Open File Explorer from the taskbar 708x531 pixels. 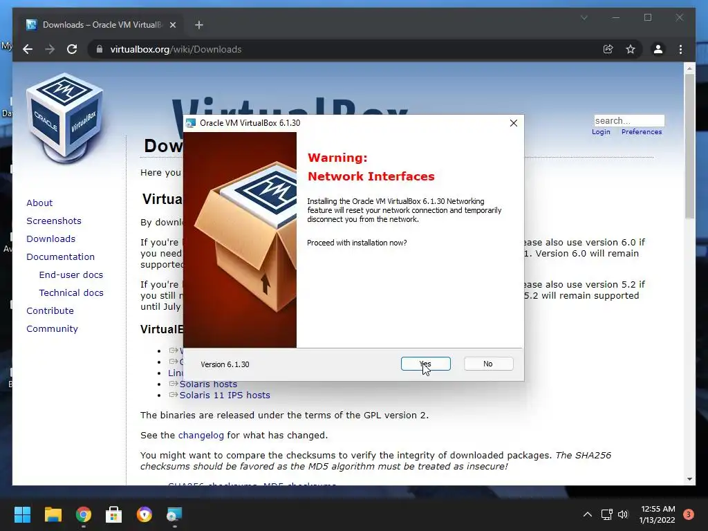click(x=53, y=514)
